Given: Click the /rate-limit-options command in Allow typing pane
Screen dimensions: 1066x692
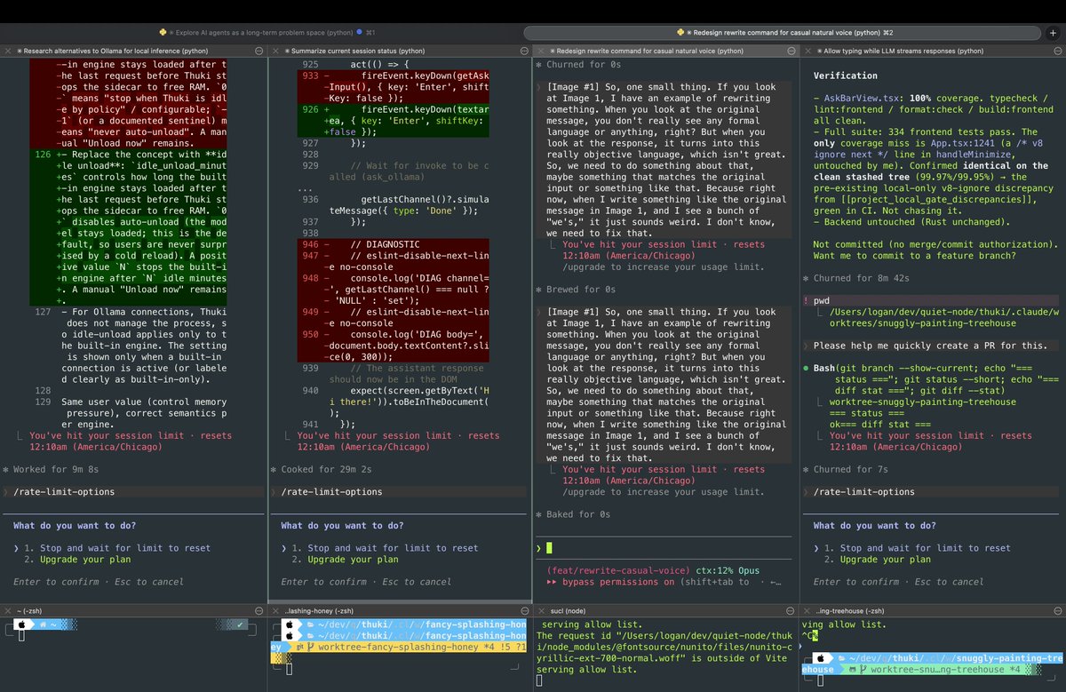Looking at the screenshot, I should 864,492.
